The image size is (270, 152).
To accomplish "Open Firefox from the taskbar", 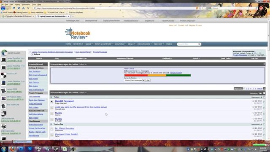I will pos(12,149).
